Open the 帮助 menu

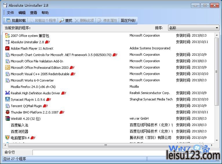click(x=45, y=12)
